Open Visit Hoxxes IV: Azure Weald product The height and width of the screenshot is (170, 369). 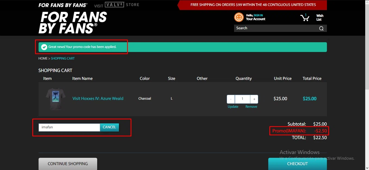(98, 99)
